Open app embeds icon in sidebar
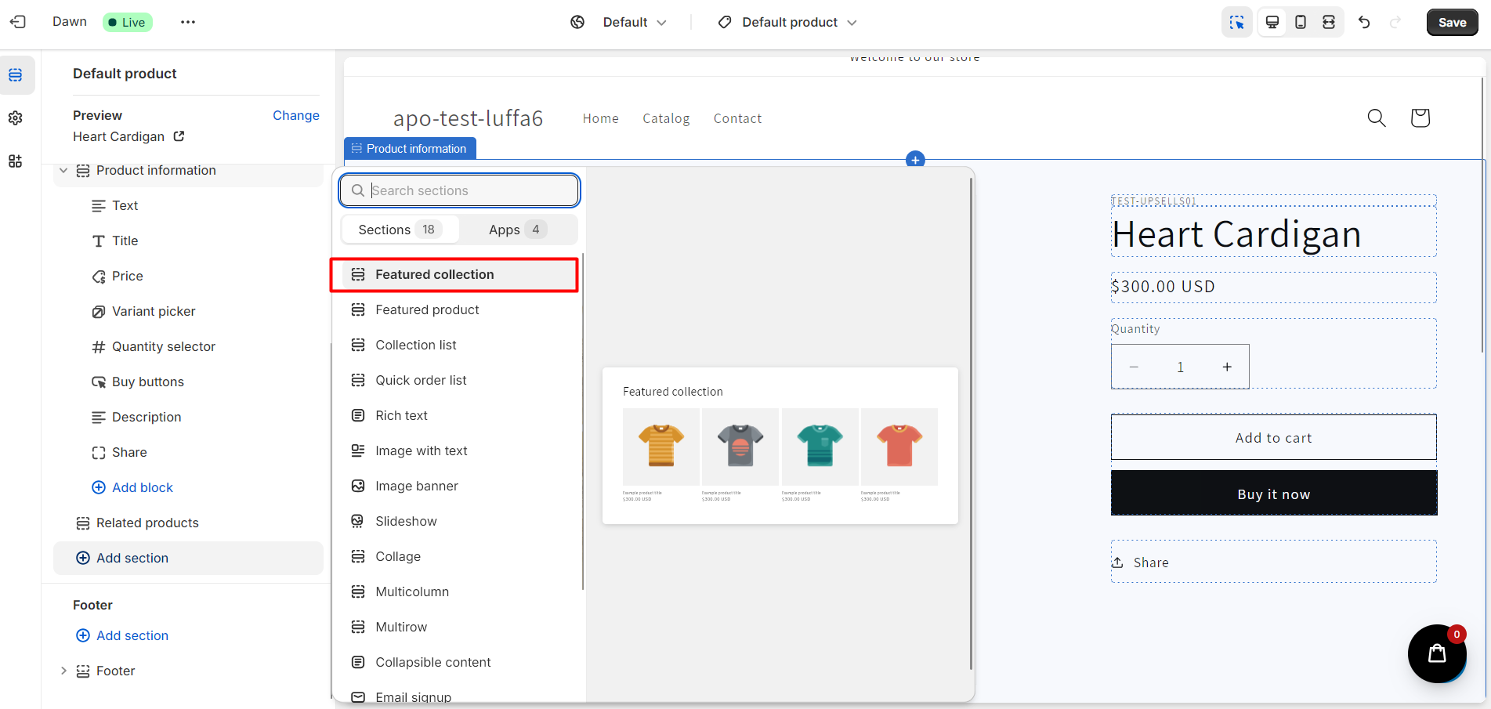Viewport: 1491px width, 709px height. (x=16, y=161)
